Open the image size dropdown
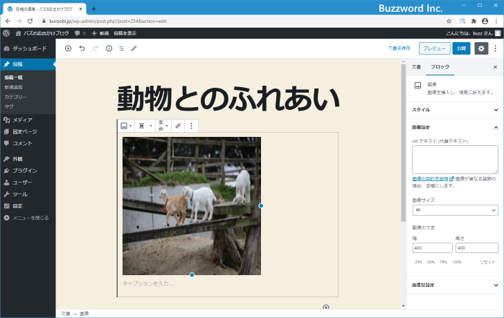 click(455, 210)
